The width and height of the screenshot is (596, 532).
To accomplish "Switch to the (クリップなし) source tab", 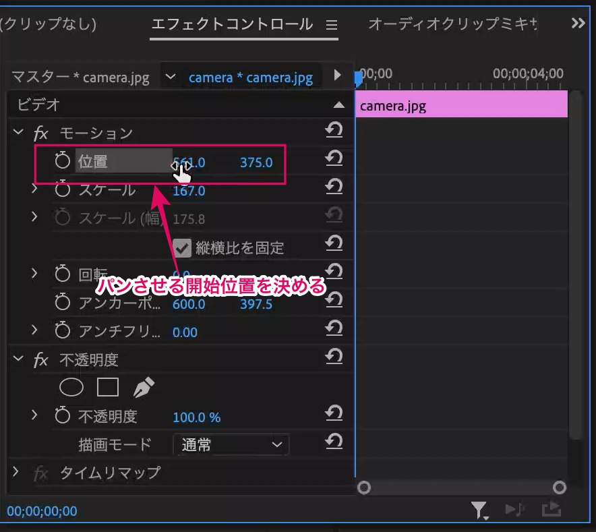I will [49, 24].
